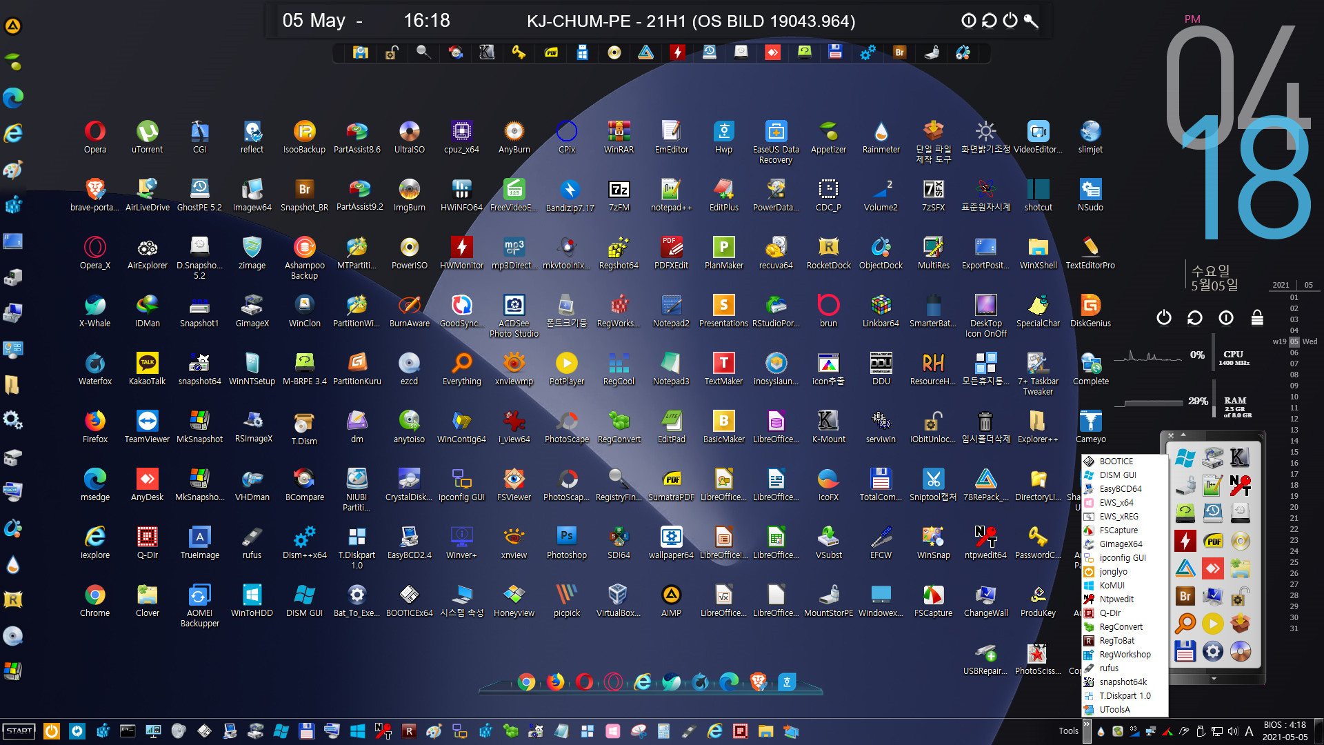Choose RegWorkshop in the tools list
Image resolution: width=1324 pixels, height=745 pixels.
[x=1124, y=654]
